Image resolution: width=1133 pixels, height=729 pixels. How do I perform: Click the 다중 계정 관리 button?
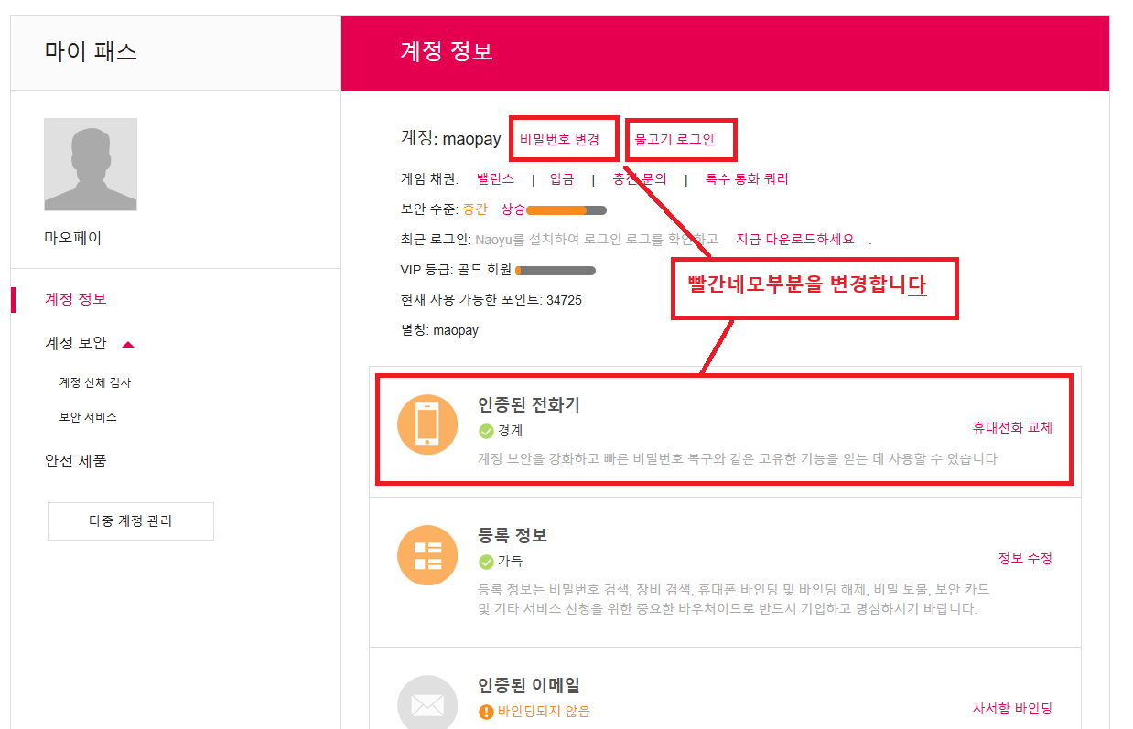coord(130,521)
